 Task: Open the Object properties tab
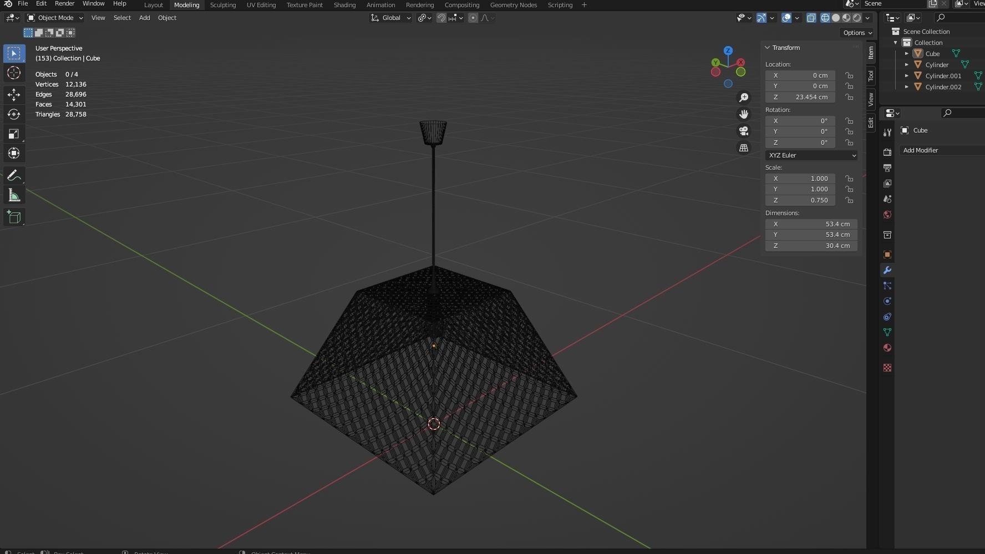(887, 255)
